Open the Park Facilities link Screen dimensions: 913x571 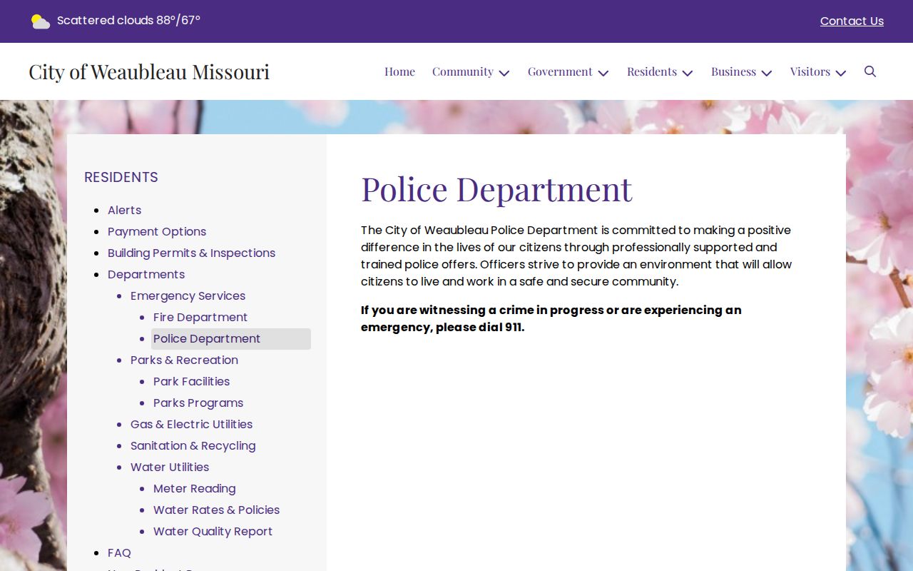pyautogui.click(x=191, y=381)
